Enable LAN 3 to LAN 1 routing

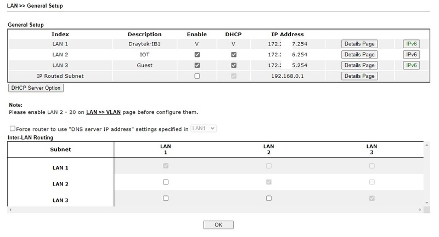coord(166,199)
